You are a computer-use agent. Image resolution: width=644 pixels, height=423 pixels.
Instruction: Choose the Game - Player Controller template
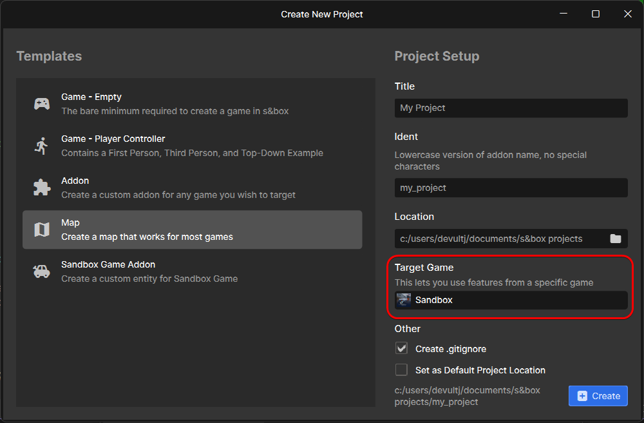pyautogui.click(x=192, y=146)
